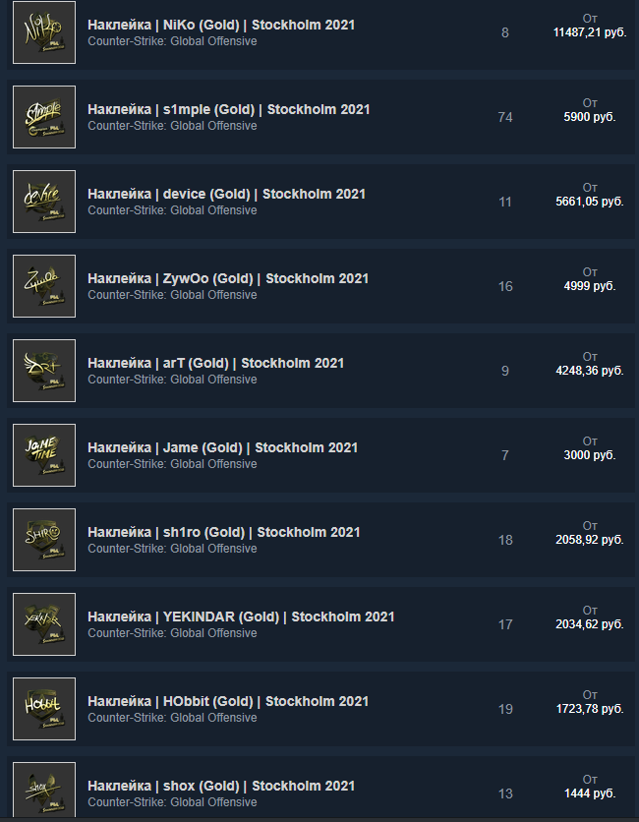The image size is (639, 822).
Task: Click the NiKo (Gold) sticker icon
Action: click(44, 32)
